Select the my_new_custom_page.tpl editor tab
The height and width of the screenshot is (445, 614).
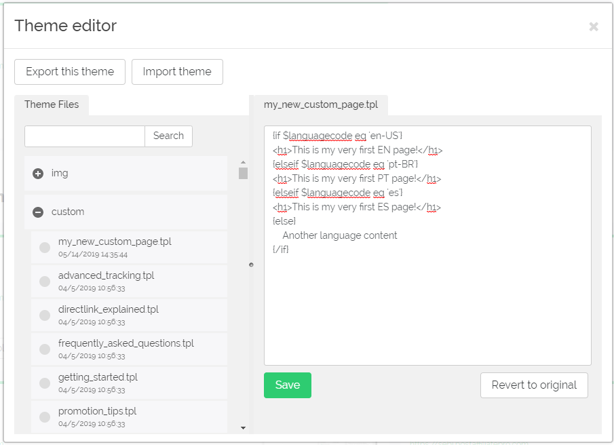tap(321, 105)
